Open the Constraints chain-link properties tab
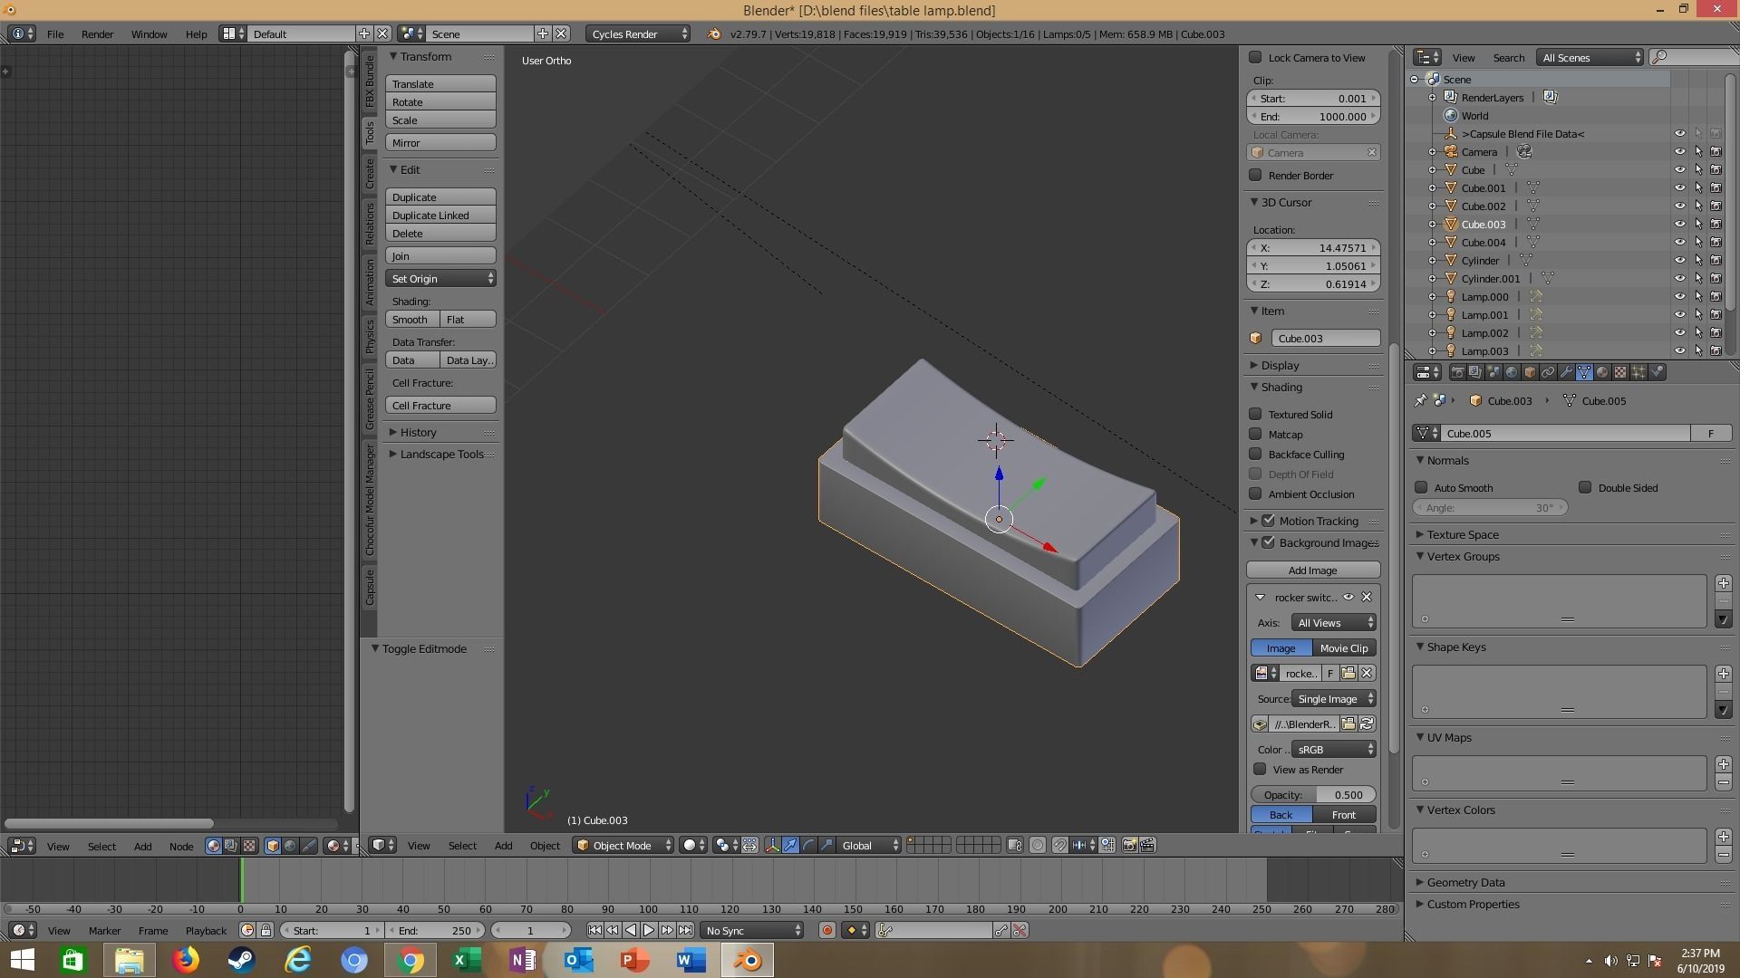 1547,372
